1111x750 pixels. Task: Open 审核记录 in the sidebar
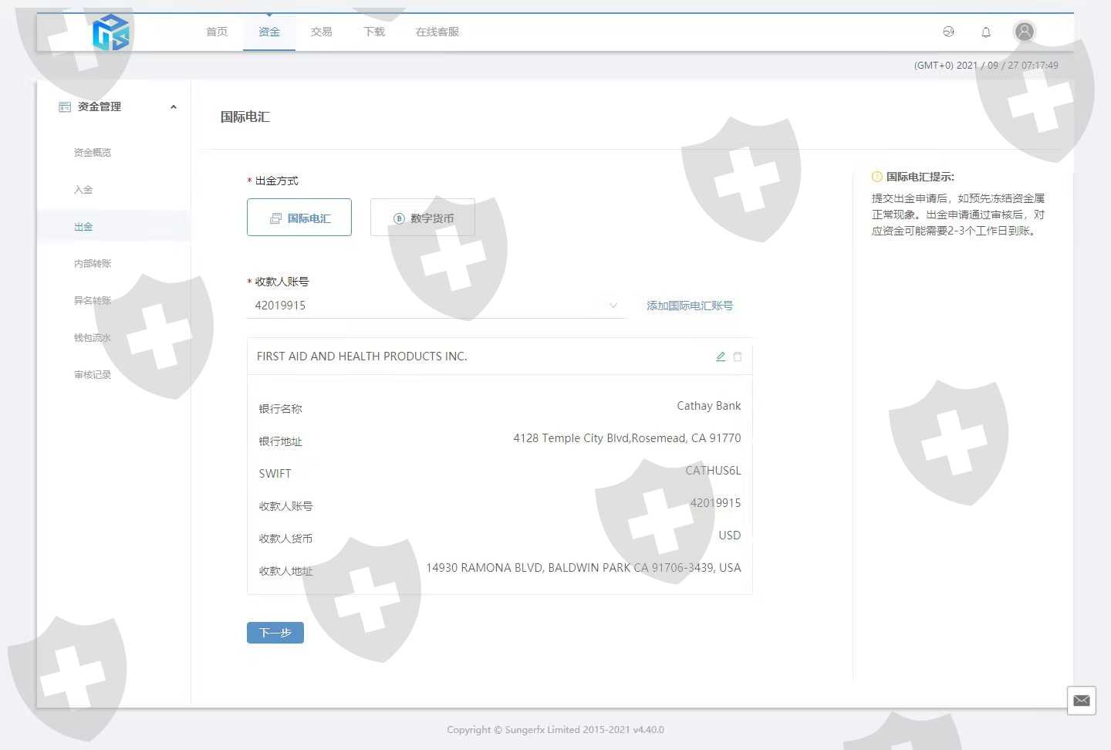click(93, 375)
